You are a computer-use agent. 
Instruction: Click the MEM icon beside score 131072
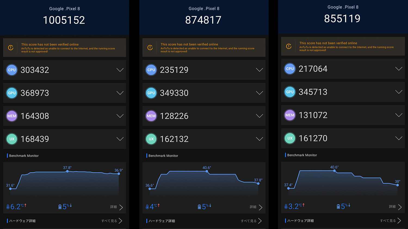tap(290, 115)
